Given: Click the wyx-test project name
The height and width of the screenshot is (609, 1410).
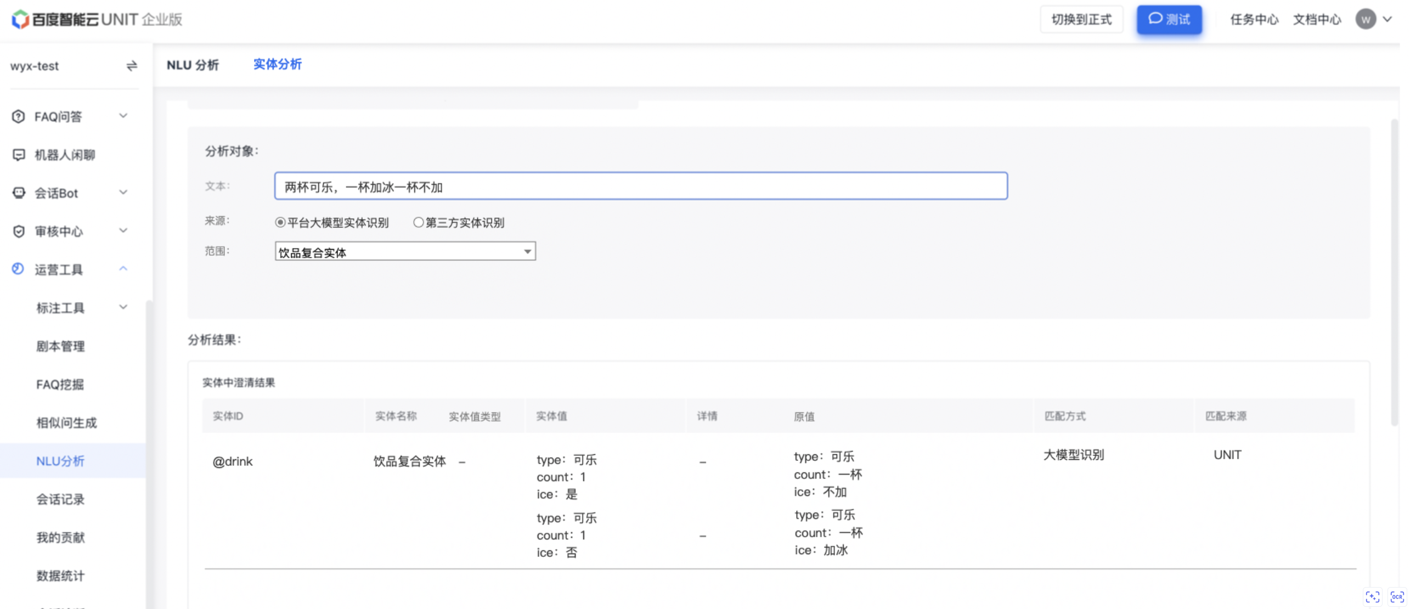Looking at the screenshot, I should (x=35, y=66).
